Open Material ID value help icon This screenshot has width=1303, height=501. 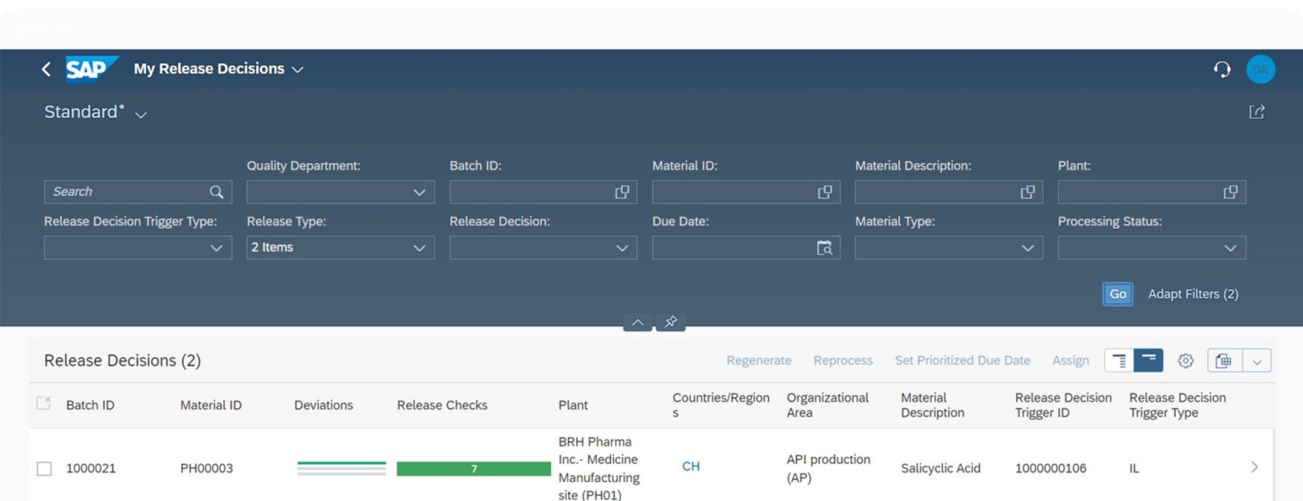(825, 192)
